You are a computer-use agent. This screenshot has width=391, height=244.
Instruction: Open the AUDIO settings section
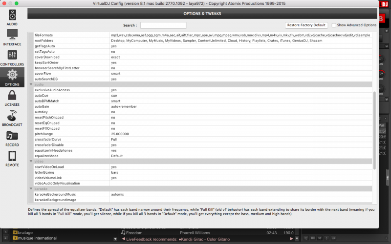pyautogui.click(x=12, y=18)
